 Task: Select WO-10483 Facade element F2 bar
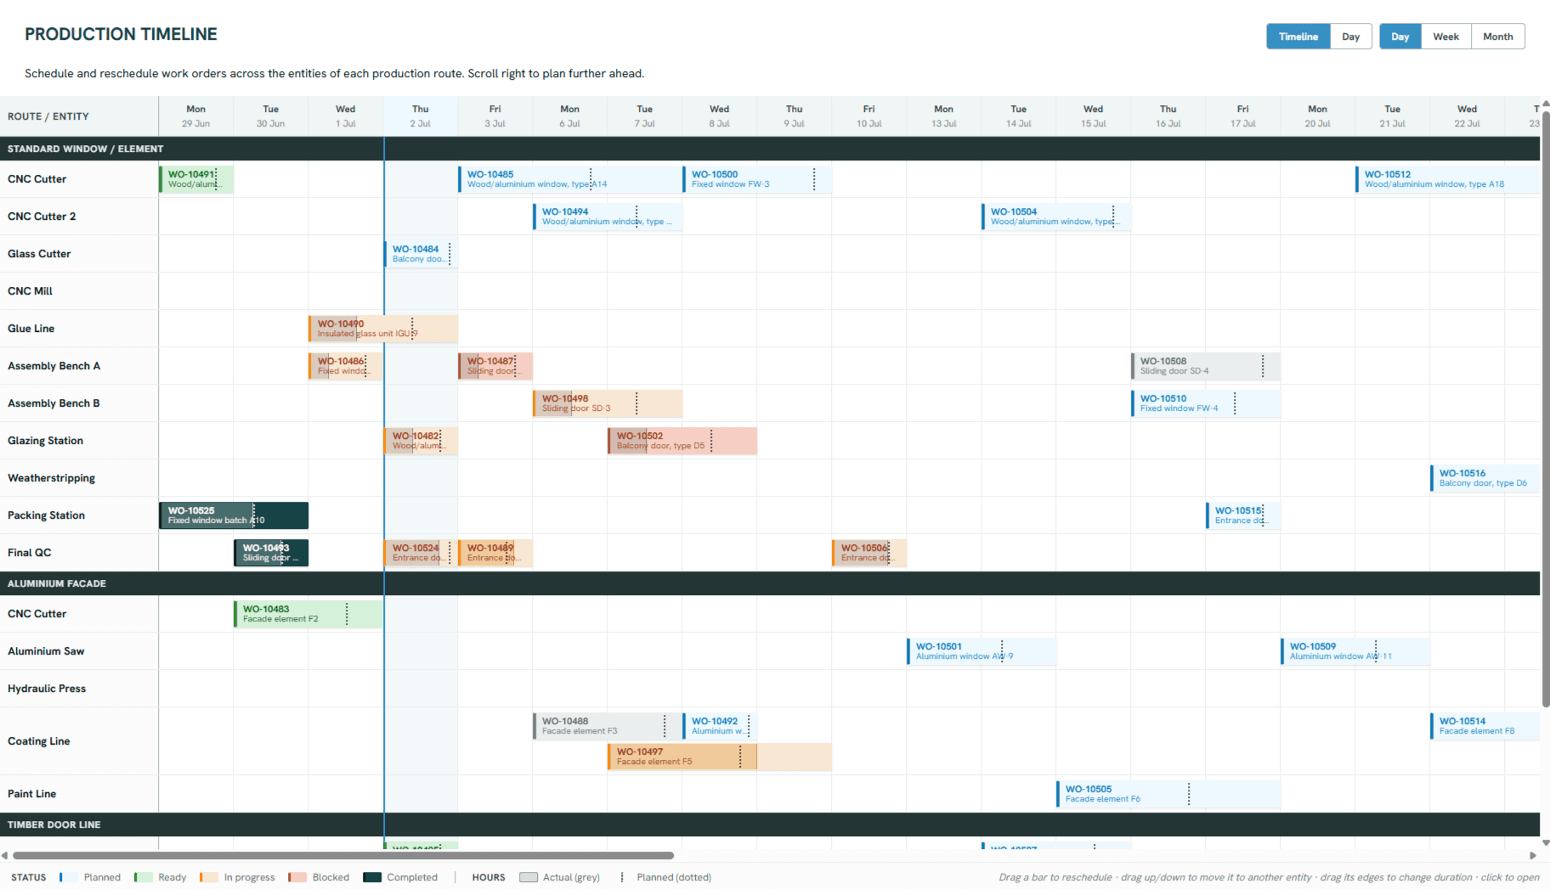pos(308,614)
